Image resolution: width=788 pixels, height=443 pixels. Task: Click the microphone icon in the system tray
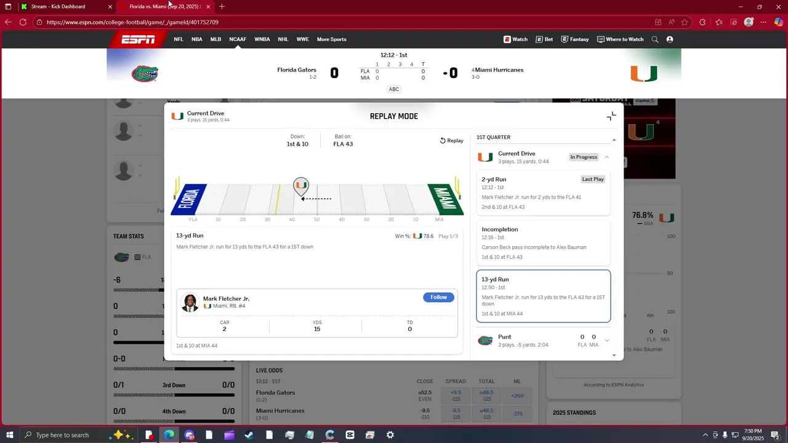[725, 435]
